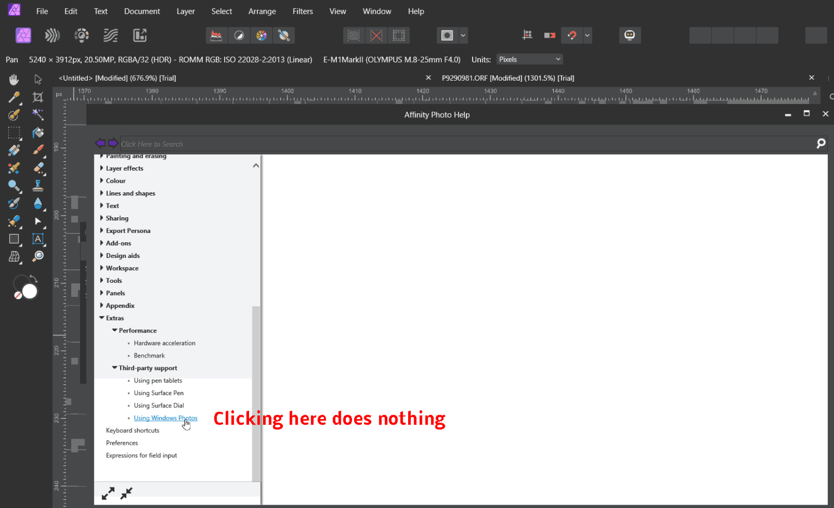This screenshot has width=834, height=508.
Task: Switch to the P9290981.ORF document tab
Action: click(508, 78)
